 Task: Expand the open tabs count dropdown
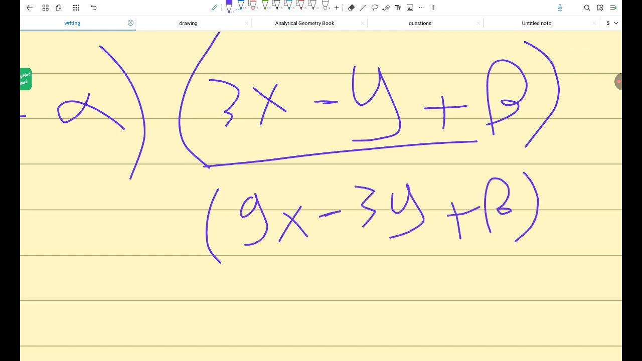(x=612, y=23)
